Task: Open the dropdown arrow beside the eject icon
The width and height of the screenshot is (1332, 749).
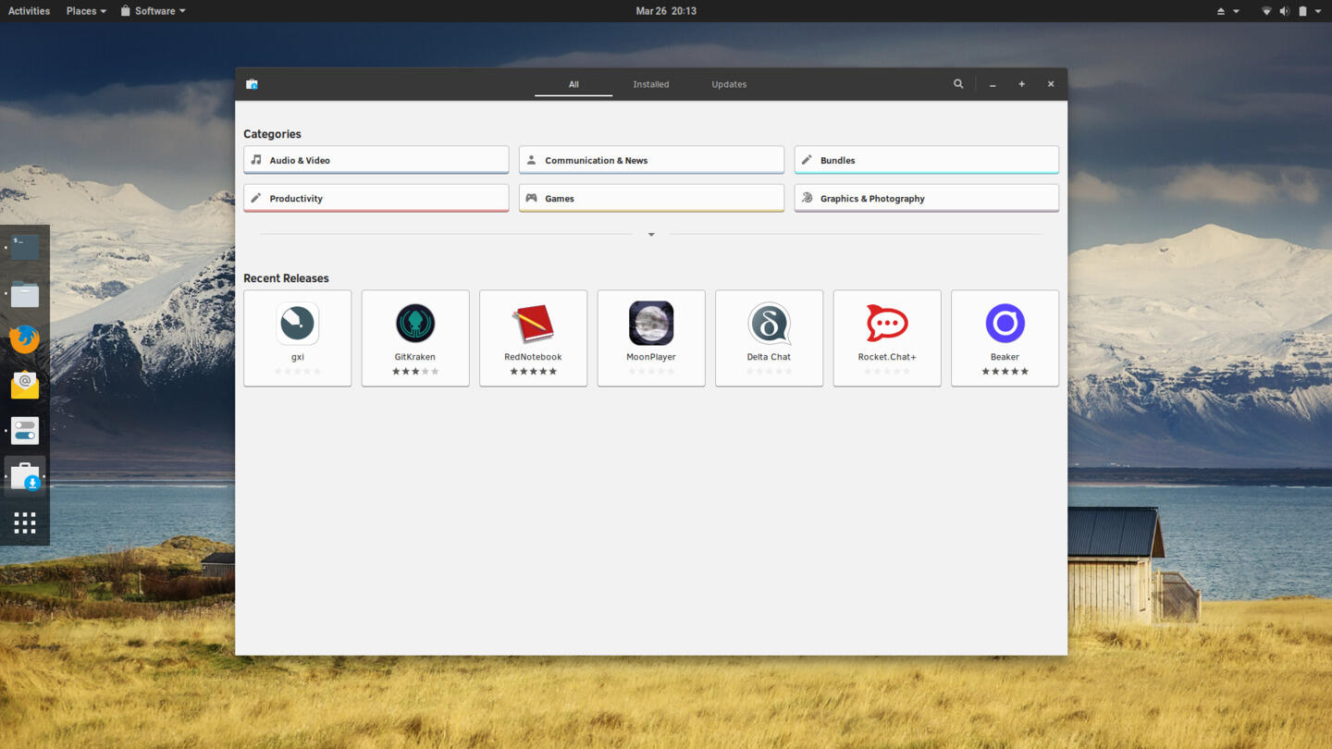Action: [x=1236, y=11]
